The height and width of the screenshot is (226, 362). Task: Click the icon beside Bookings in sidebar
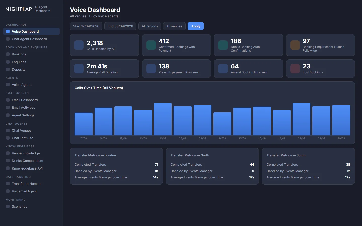coord(8,54)
